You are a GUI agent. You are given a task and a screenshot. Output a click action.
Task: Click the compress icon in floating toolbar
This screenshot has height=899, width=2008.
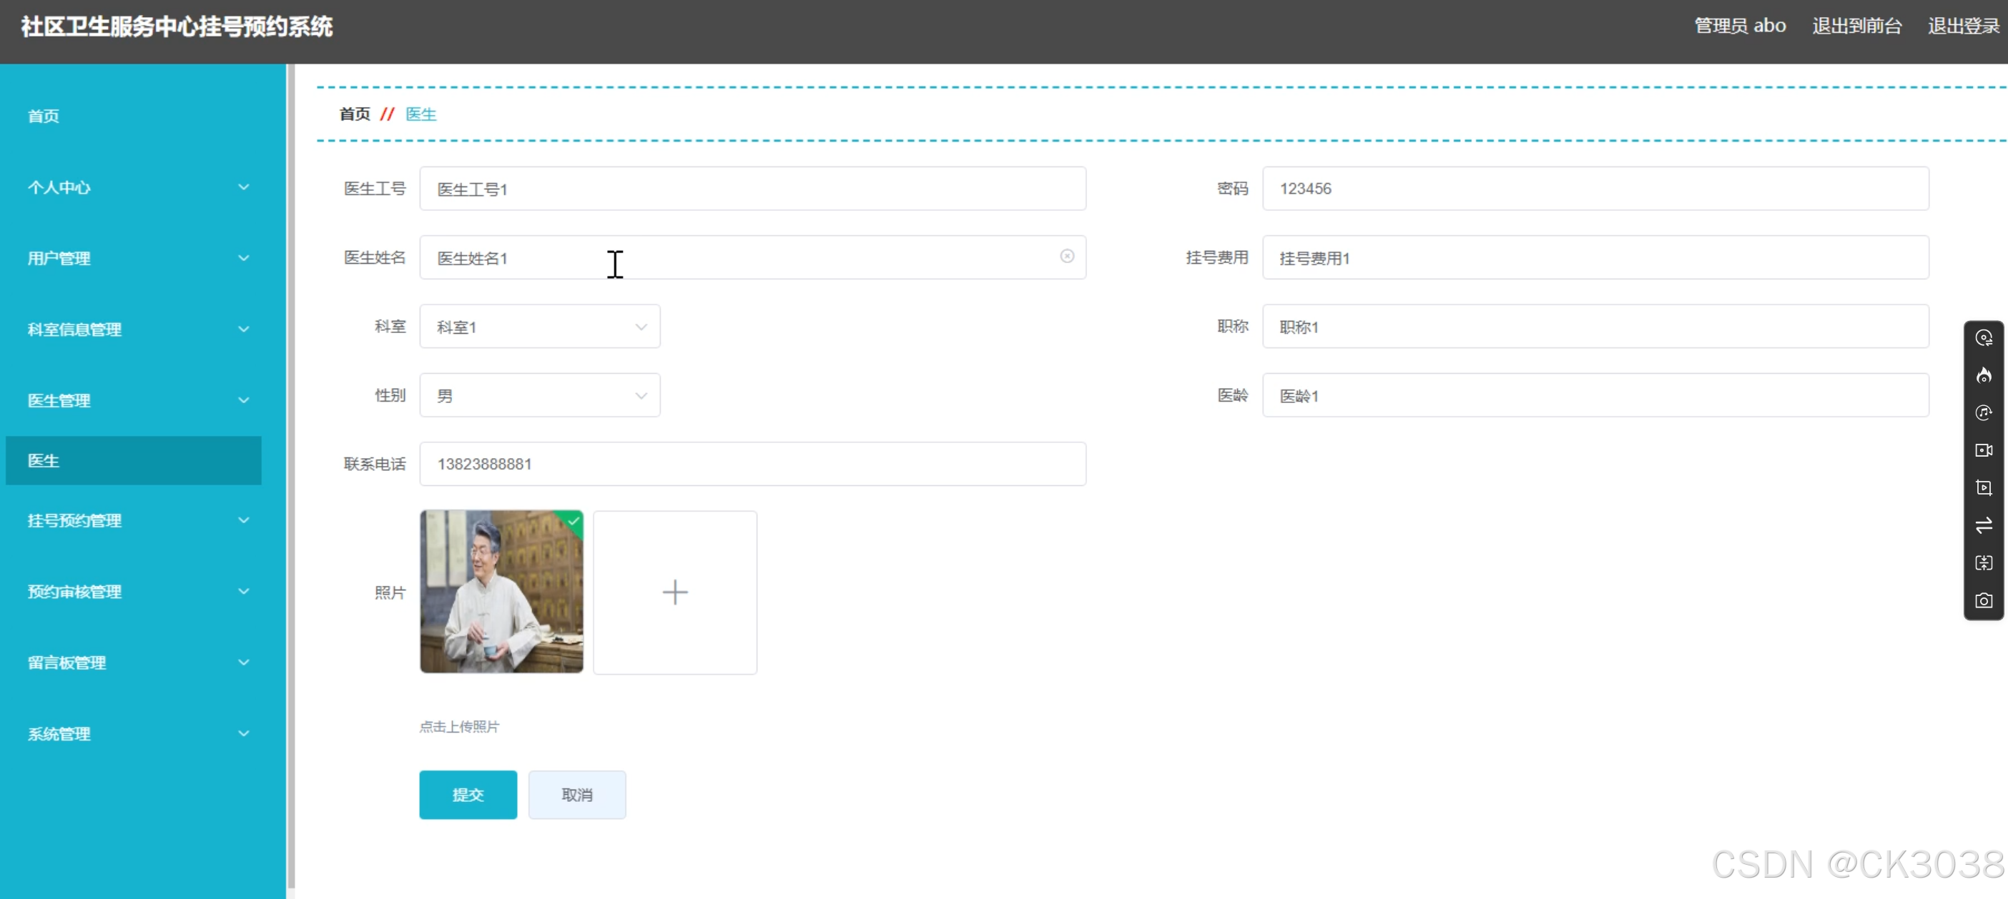pyautogui.click(x=1983, y=562)
